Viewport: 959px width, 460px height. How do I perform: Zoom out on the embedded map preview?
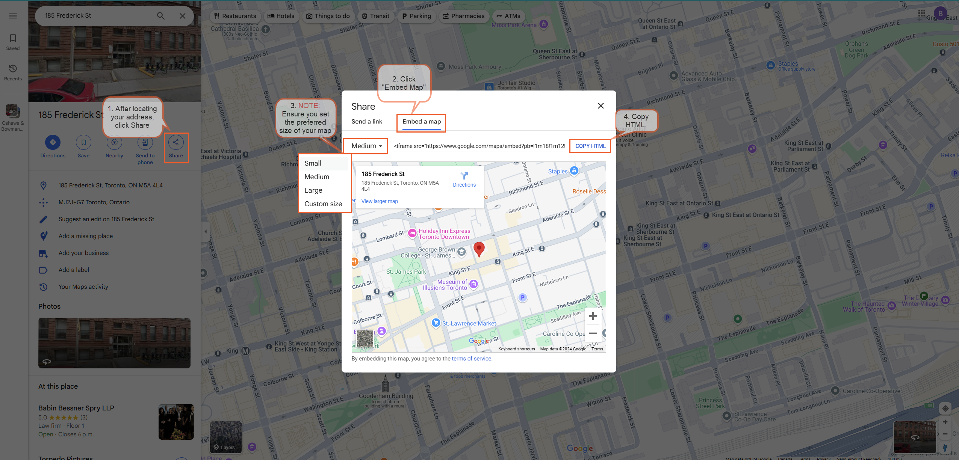pos(593,333)
